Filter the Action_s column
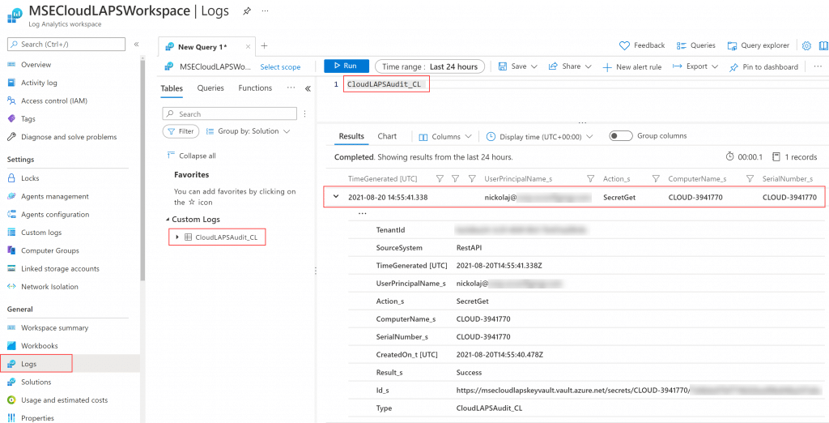Image resolution: width=829 pixels, height=423 pixels. tap(656, 179)
